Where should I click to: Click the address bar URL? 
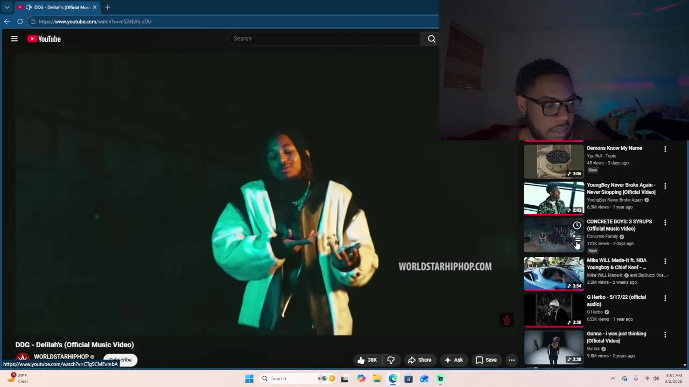(x=95, y=21)
